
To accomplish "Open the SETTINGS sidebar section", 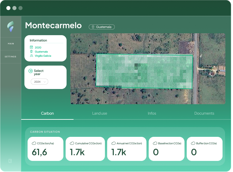I will point(10,57).
